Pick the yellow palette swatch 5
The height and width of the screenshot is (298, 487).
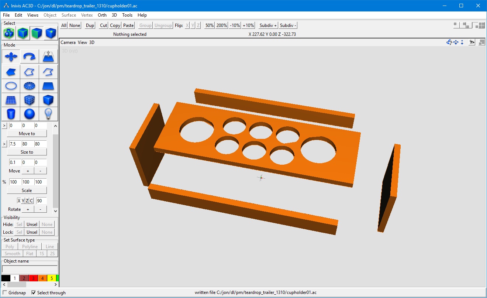click(52, 278)
